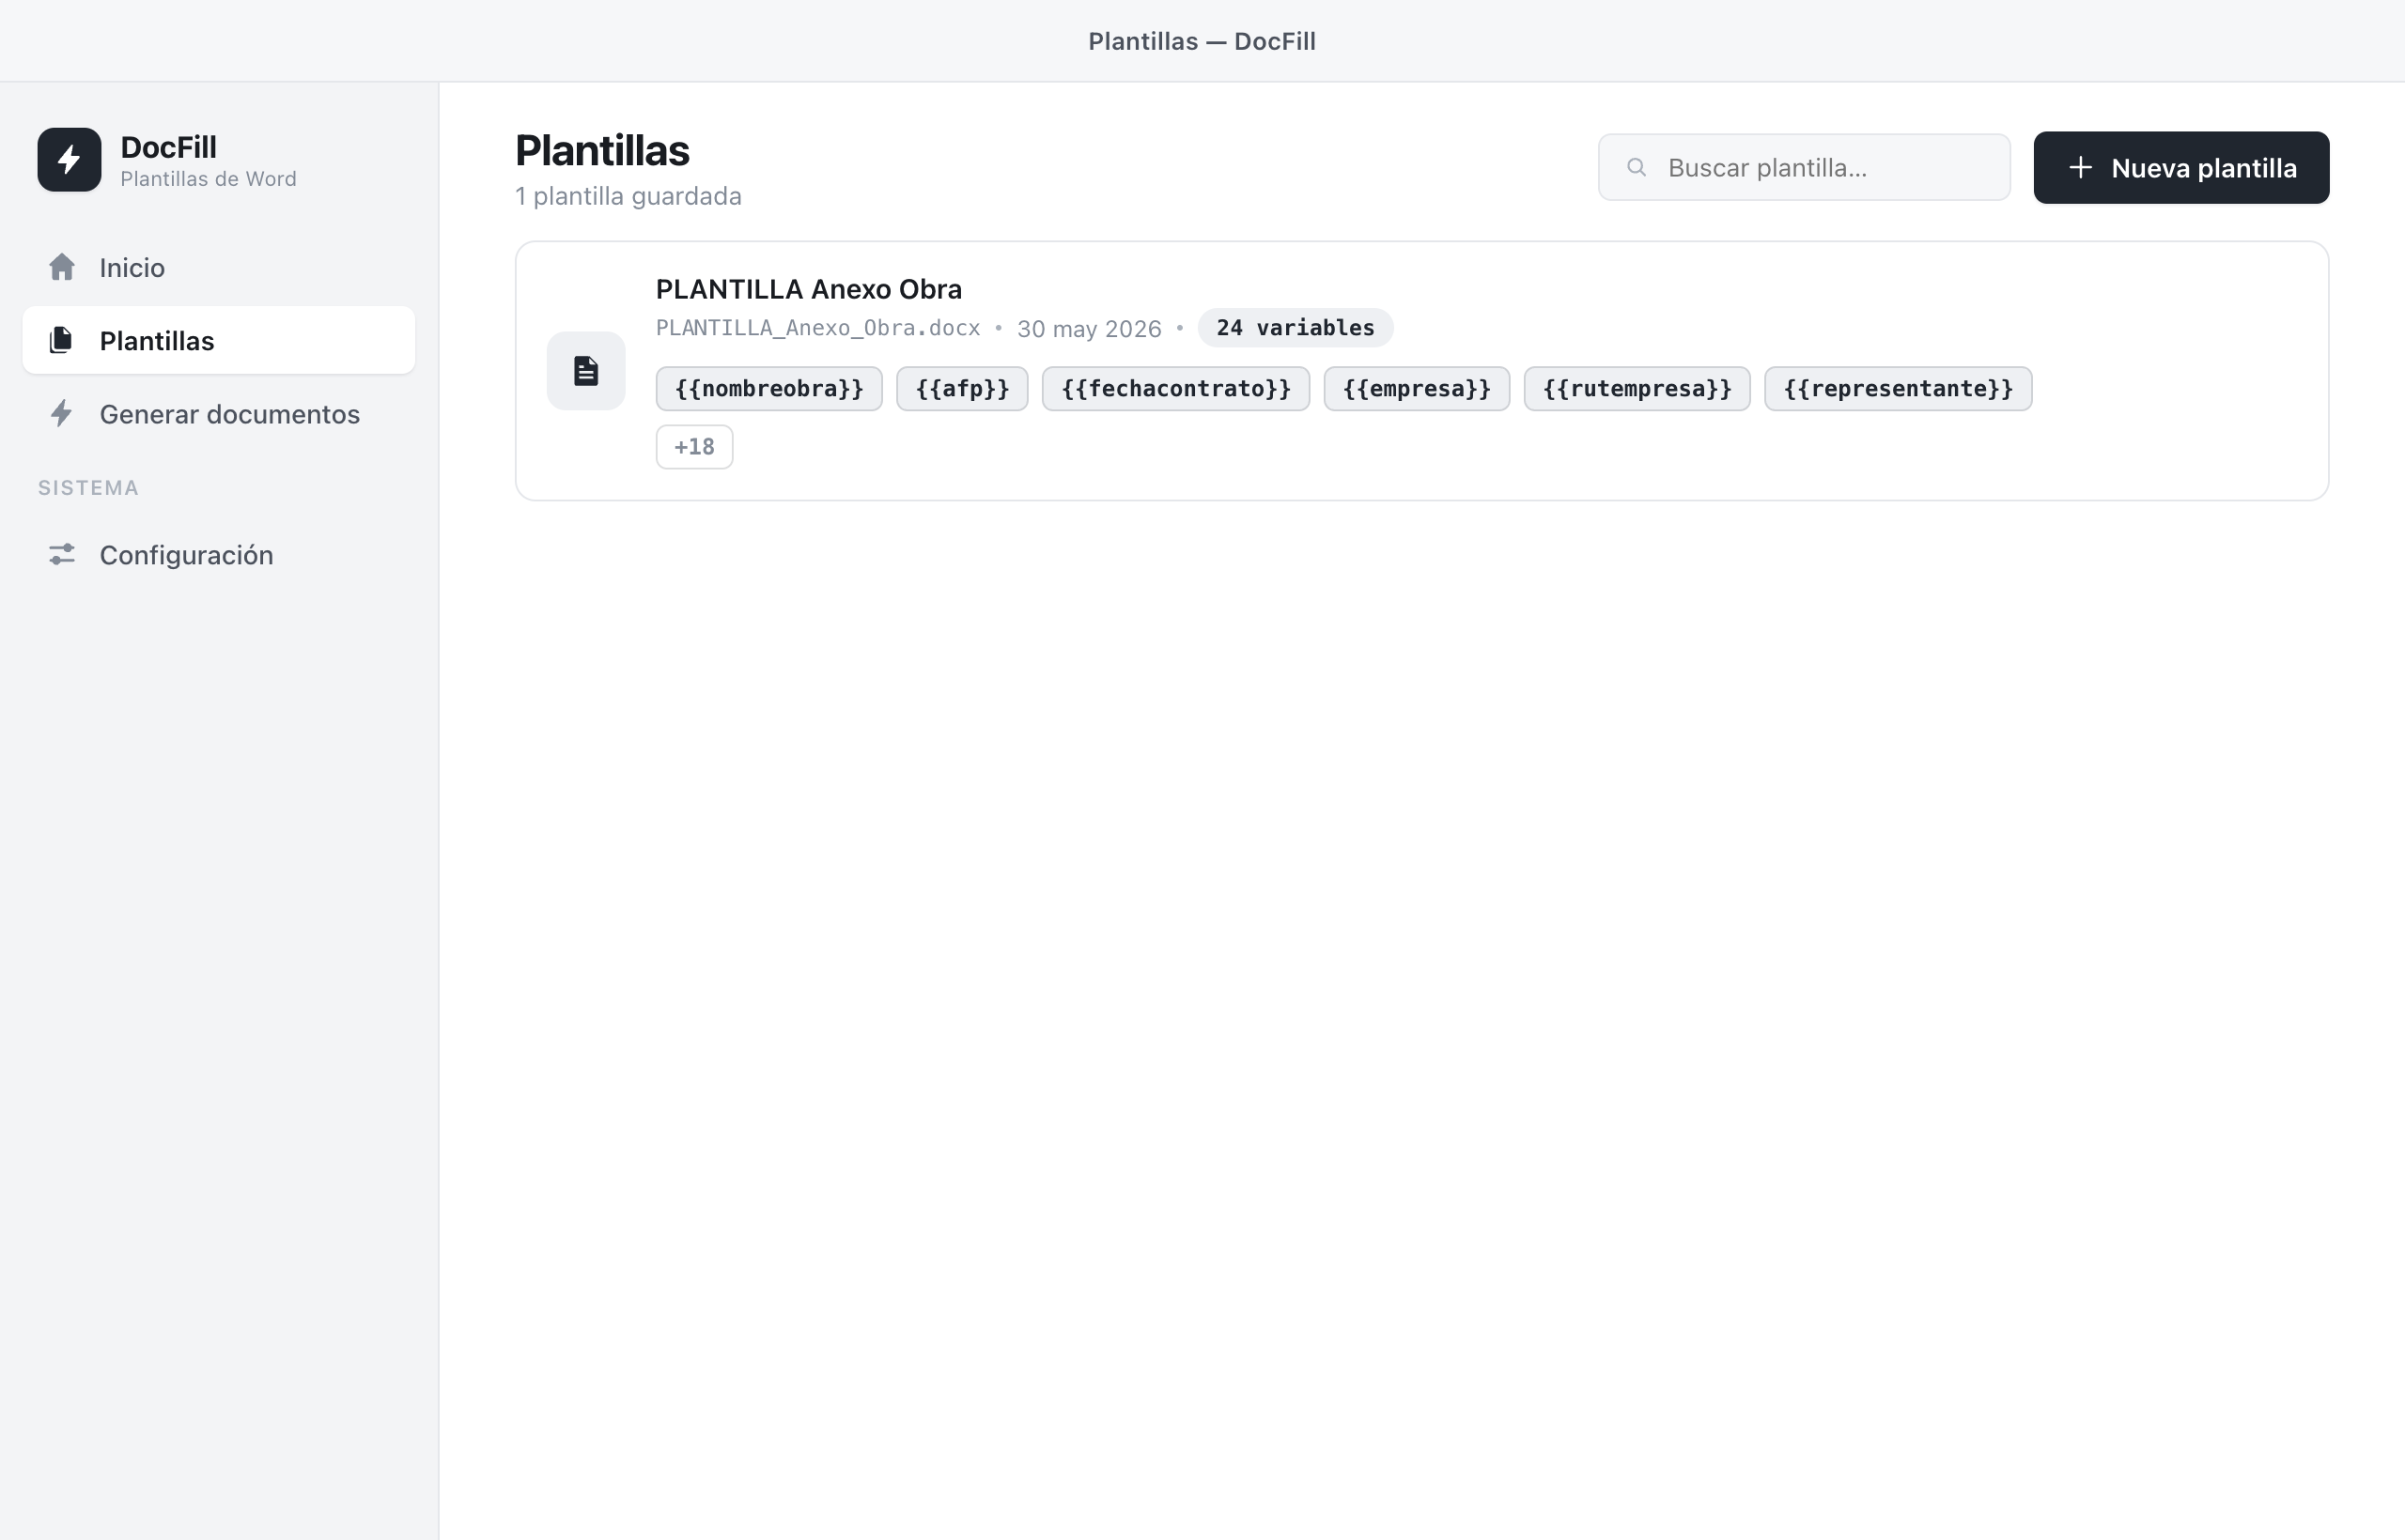Click the 'Plantillas de Word' tagline
The image size is (2405, 1540).
(x=208, y=179)
